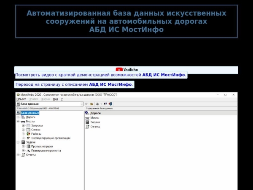This screenshot has width=253, height=190.
Task: Click the database path label under the combo box
Action: 38,109
